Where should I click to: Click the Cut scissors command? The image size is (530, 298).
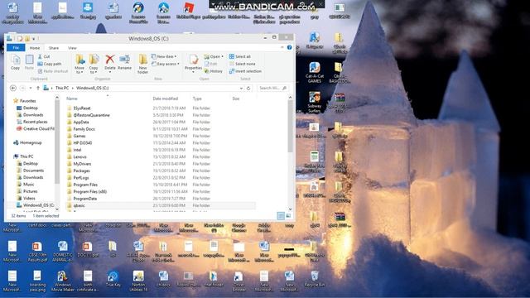(44, 56)
